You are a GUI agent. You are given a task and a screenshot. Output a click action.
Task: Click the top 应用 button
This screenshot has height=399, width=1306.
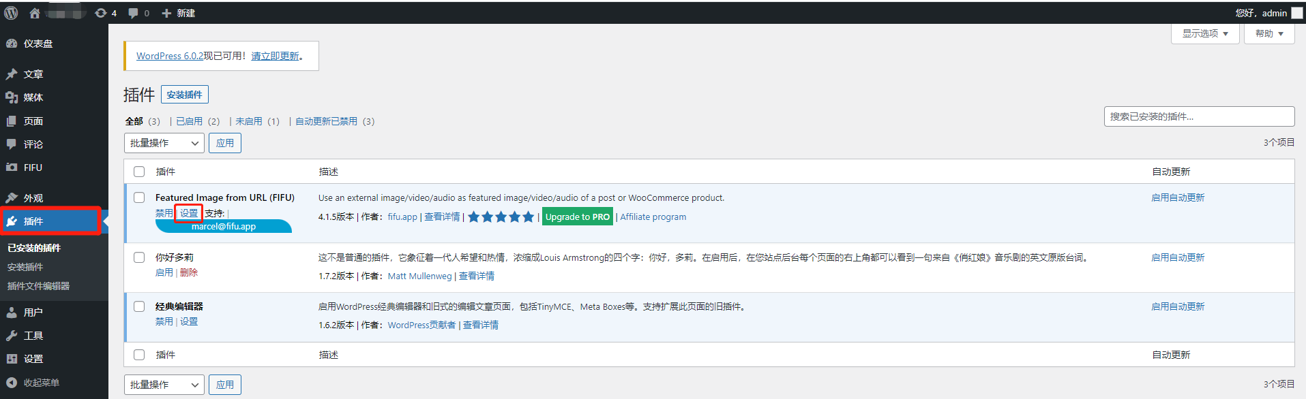224,143
